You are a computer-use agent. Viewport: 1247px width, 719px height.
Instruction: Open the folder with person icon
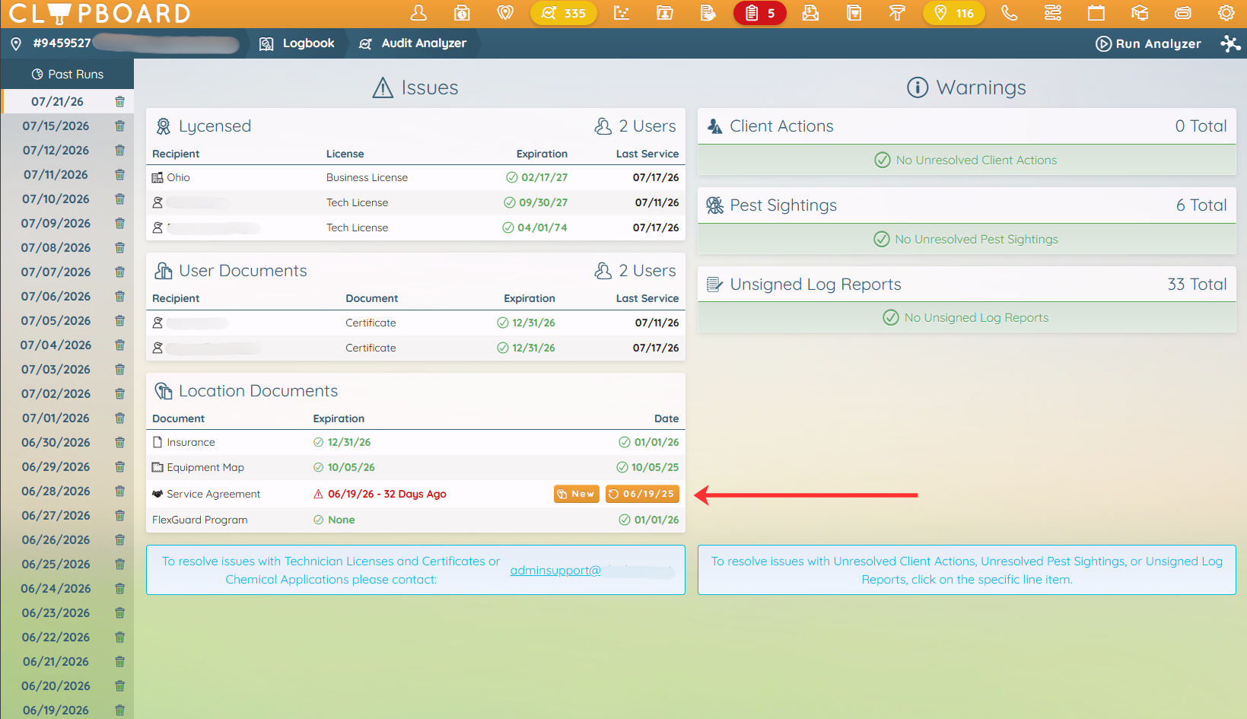(665, 13)
